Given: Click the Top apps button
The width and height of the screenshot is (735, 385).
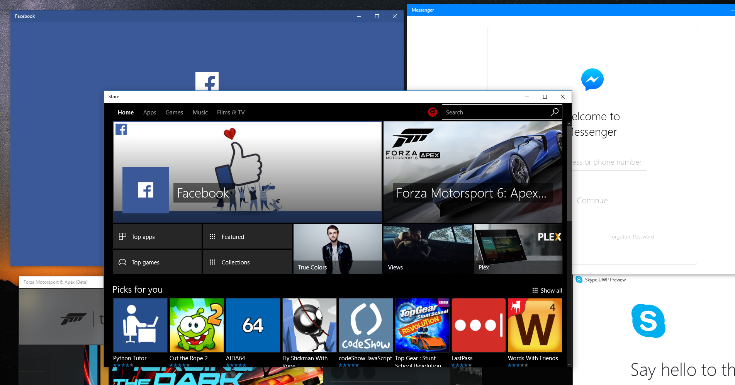Looking at the screenshot, I should [x=157, y=237].
